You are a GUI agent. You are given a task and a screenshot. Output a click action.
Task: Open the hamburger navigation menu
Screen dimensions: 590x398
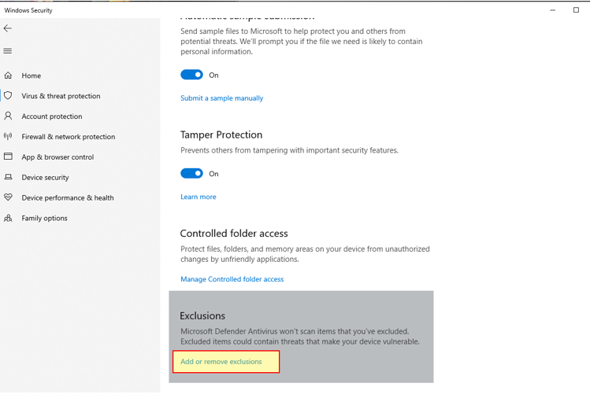8,51
